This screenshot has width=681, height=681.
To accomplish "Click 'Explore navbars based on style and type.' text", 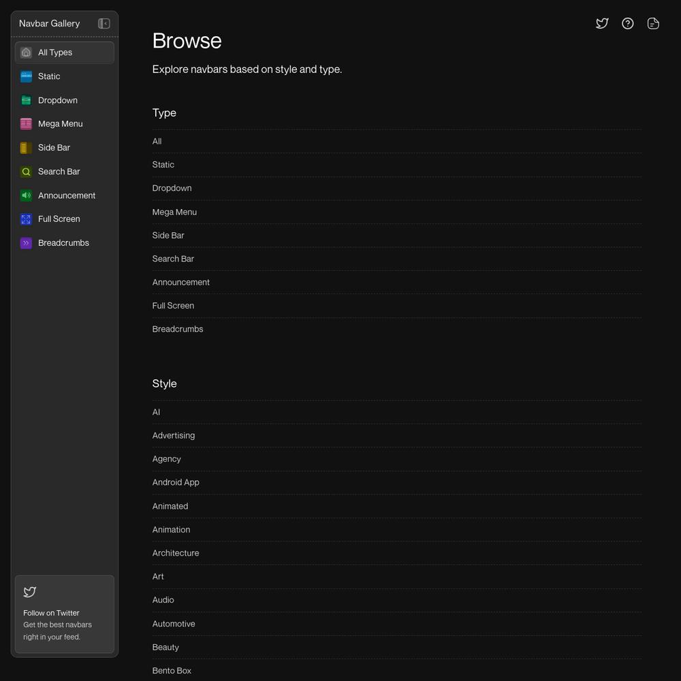I will coord(247,69).
